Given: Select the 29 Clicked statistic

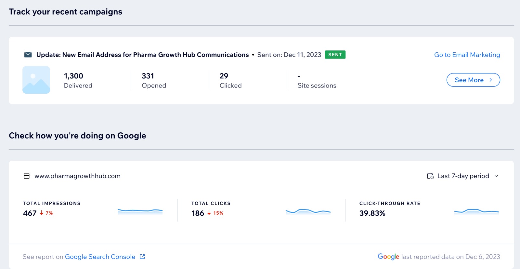Looking at the screenshot, I should [230, 80].
